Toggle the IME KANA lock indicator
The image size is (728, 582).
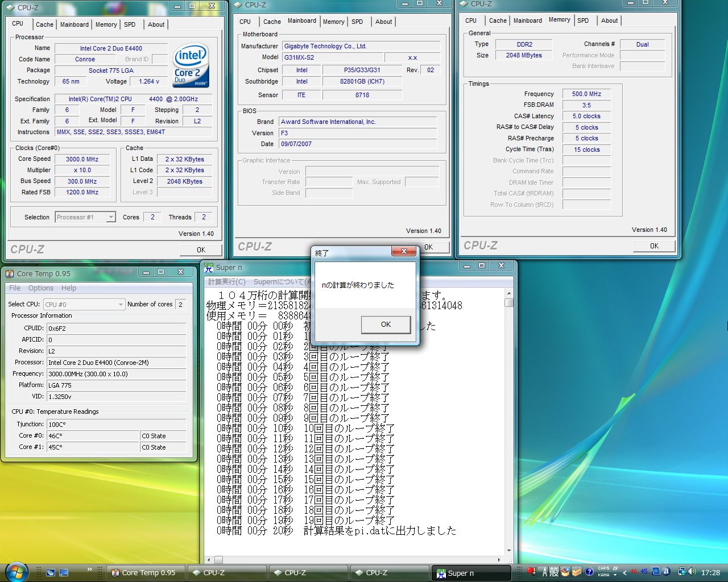[x=603, y=575]
